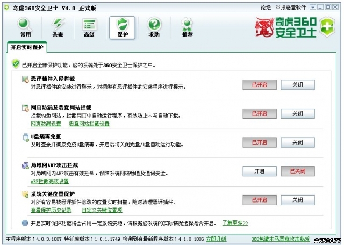
Task: Click 已关闭 for 局域网ARP攻击拦截
Action: coord(298,171)
